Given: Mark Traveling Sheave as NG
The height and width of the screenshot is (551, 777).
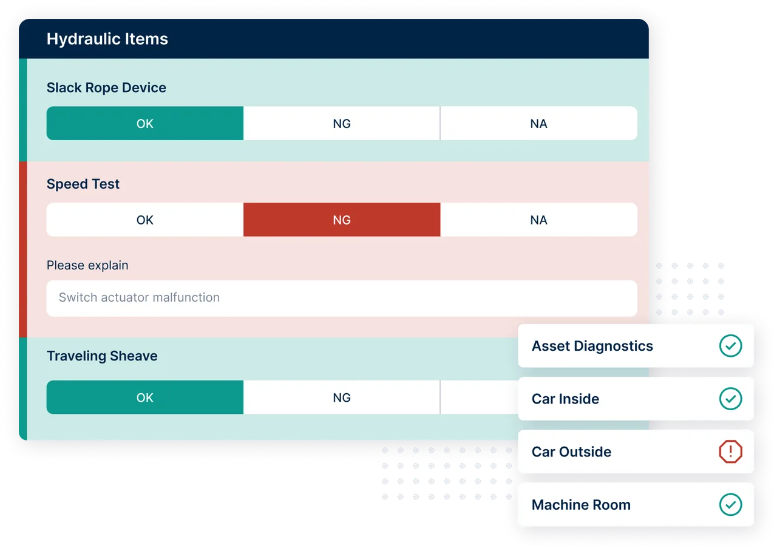Looking at the screenshot, I should 342,397.
